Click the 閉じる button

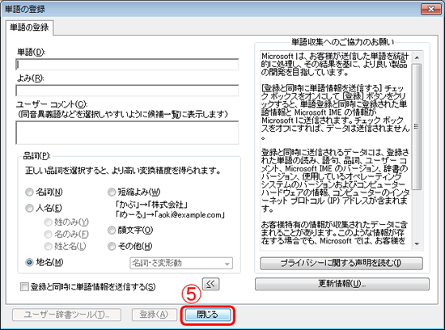[x=208, y=315]
